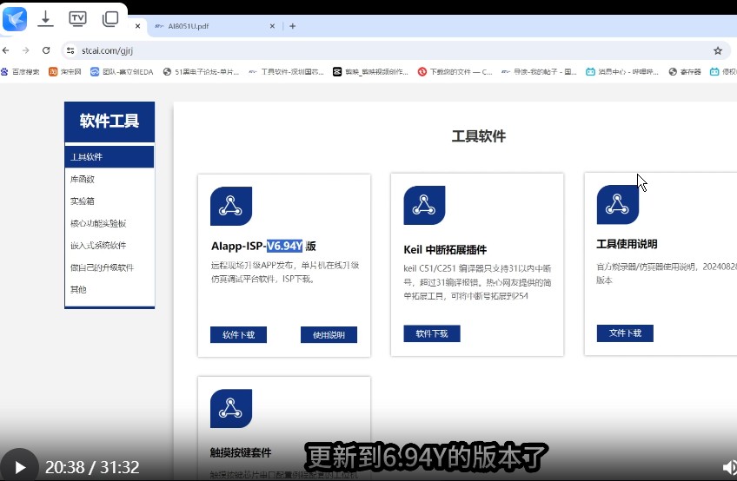Reload the current page
Viewport: 737px width, 481px height.
46,50
